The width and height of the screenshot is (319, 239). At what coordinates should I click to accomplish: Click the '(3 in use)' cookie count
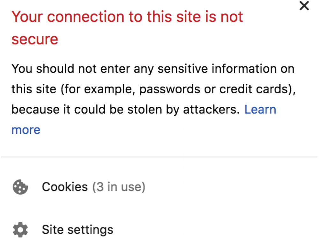119,187
